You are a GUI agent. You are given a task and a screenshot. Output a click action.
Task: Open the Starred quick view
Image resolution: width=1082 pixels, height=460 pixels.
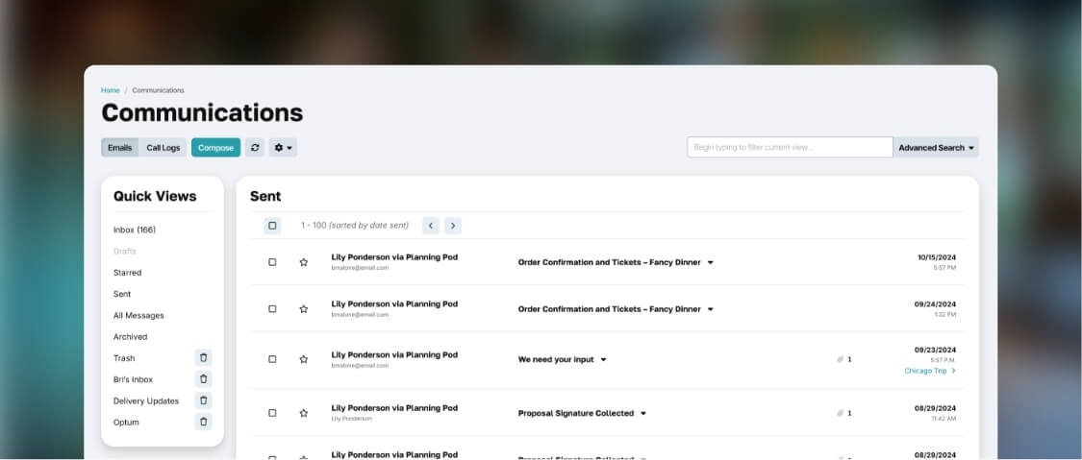tap(128, 273)
